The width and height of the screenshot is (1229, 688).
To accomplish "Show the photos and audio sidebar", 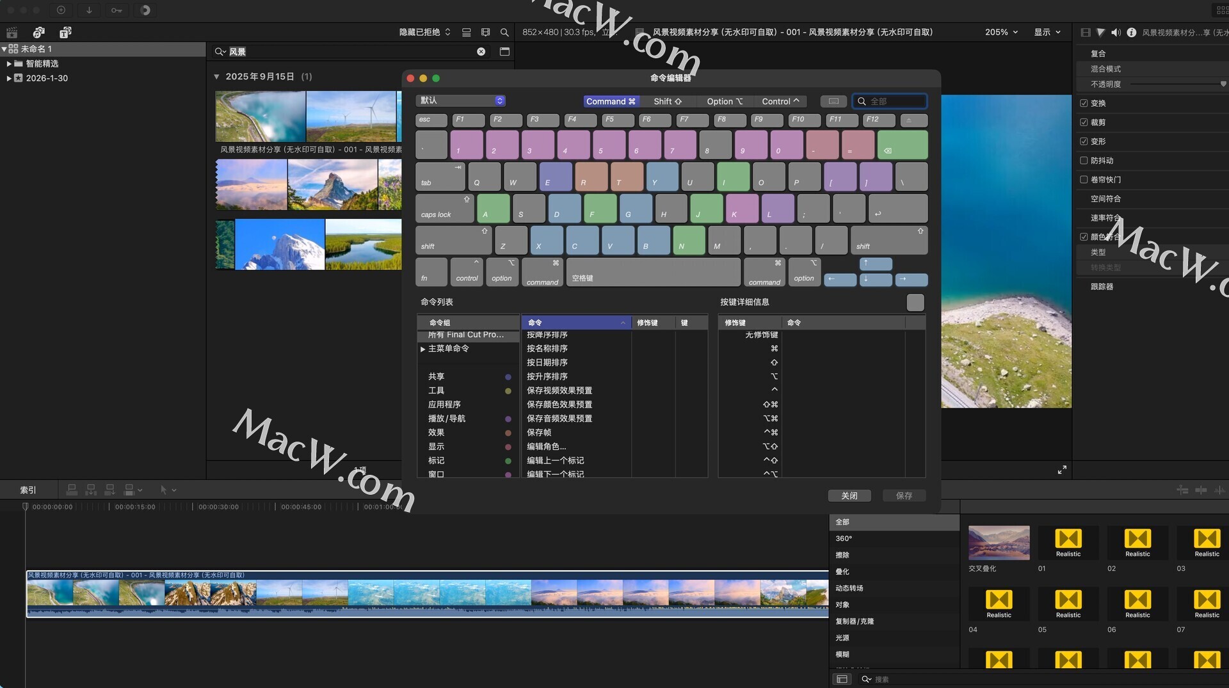I will (39, 32).
